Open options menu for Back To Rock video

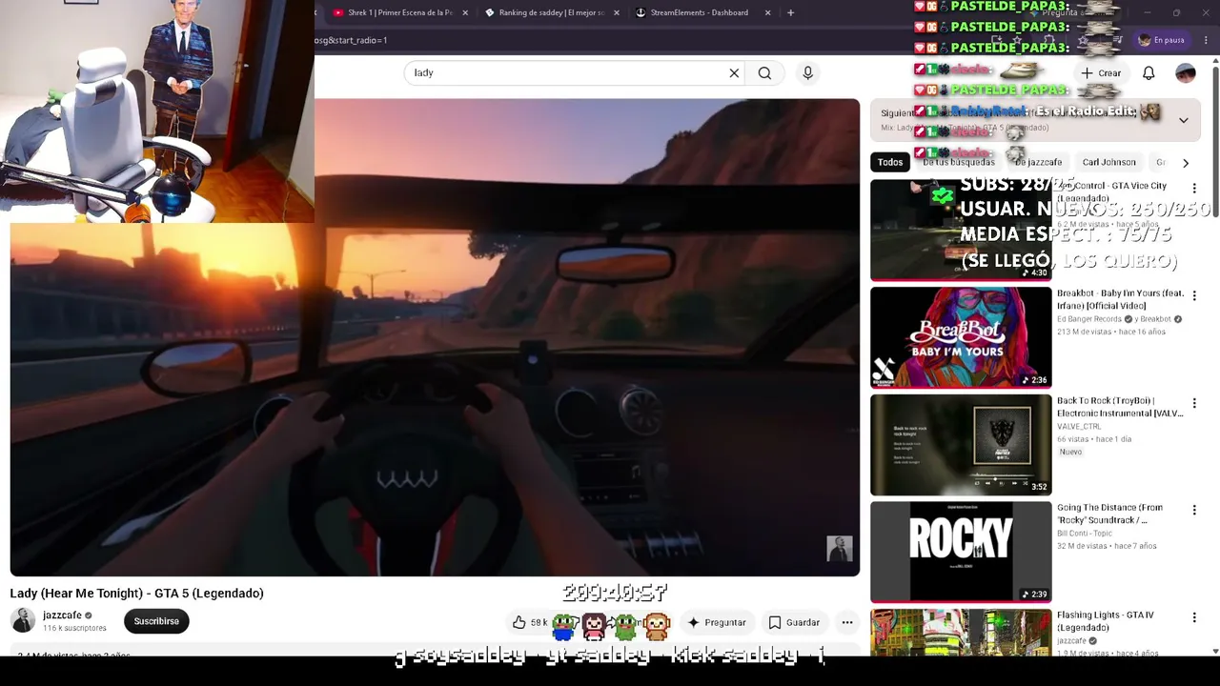(x=1194, y=403)
